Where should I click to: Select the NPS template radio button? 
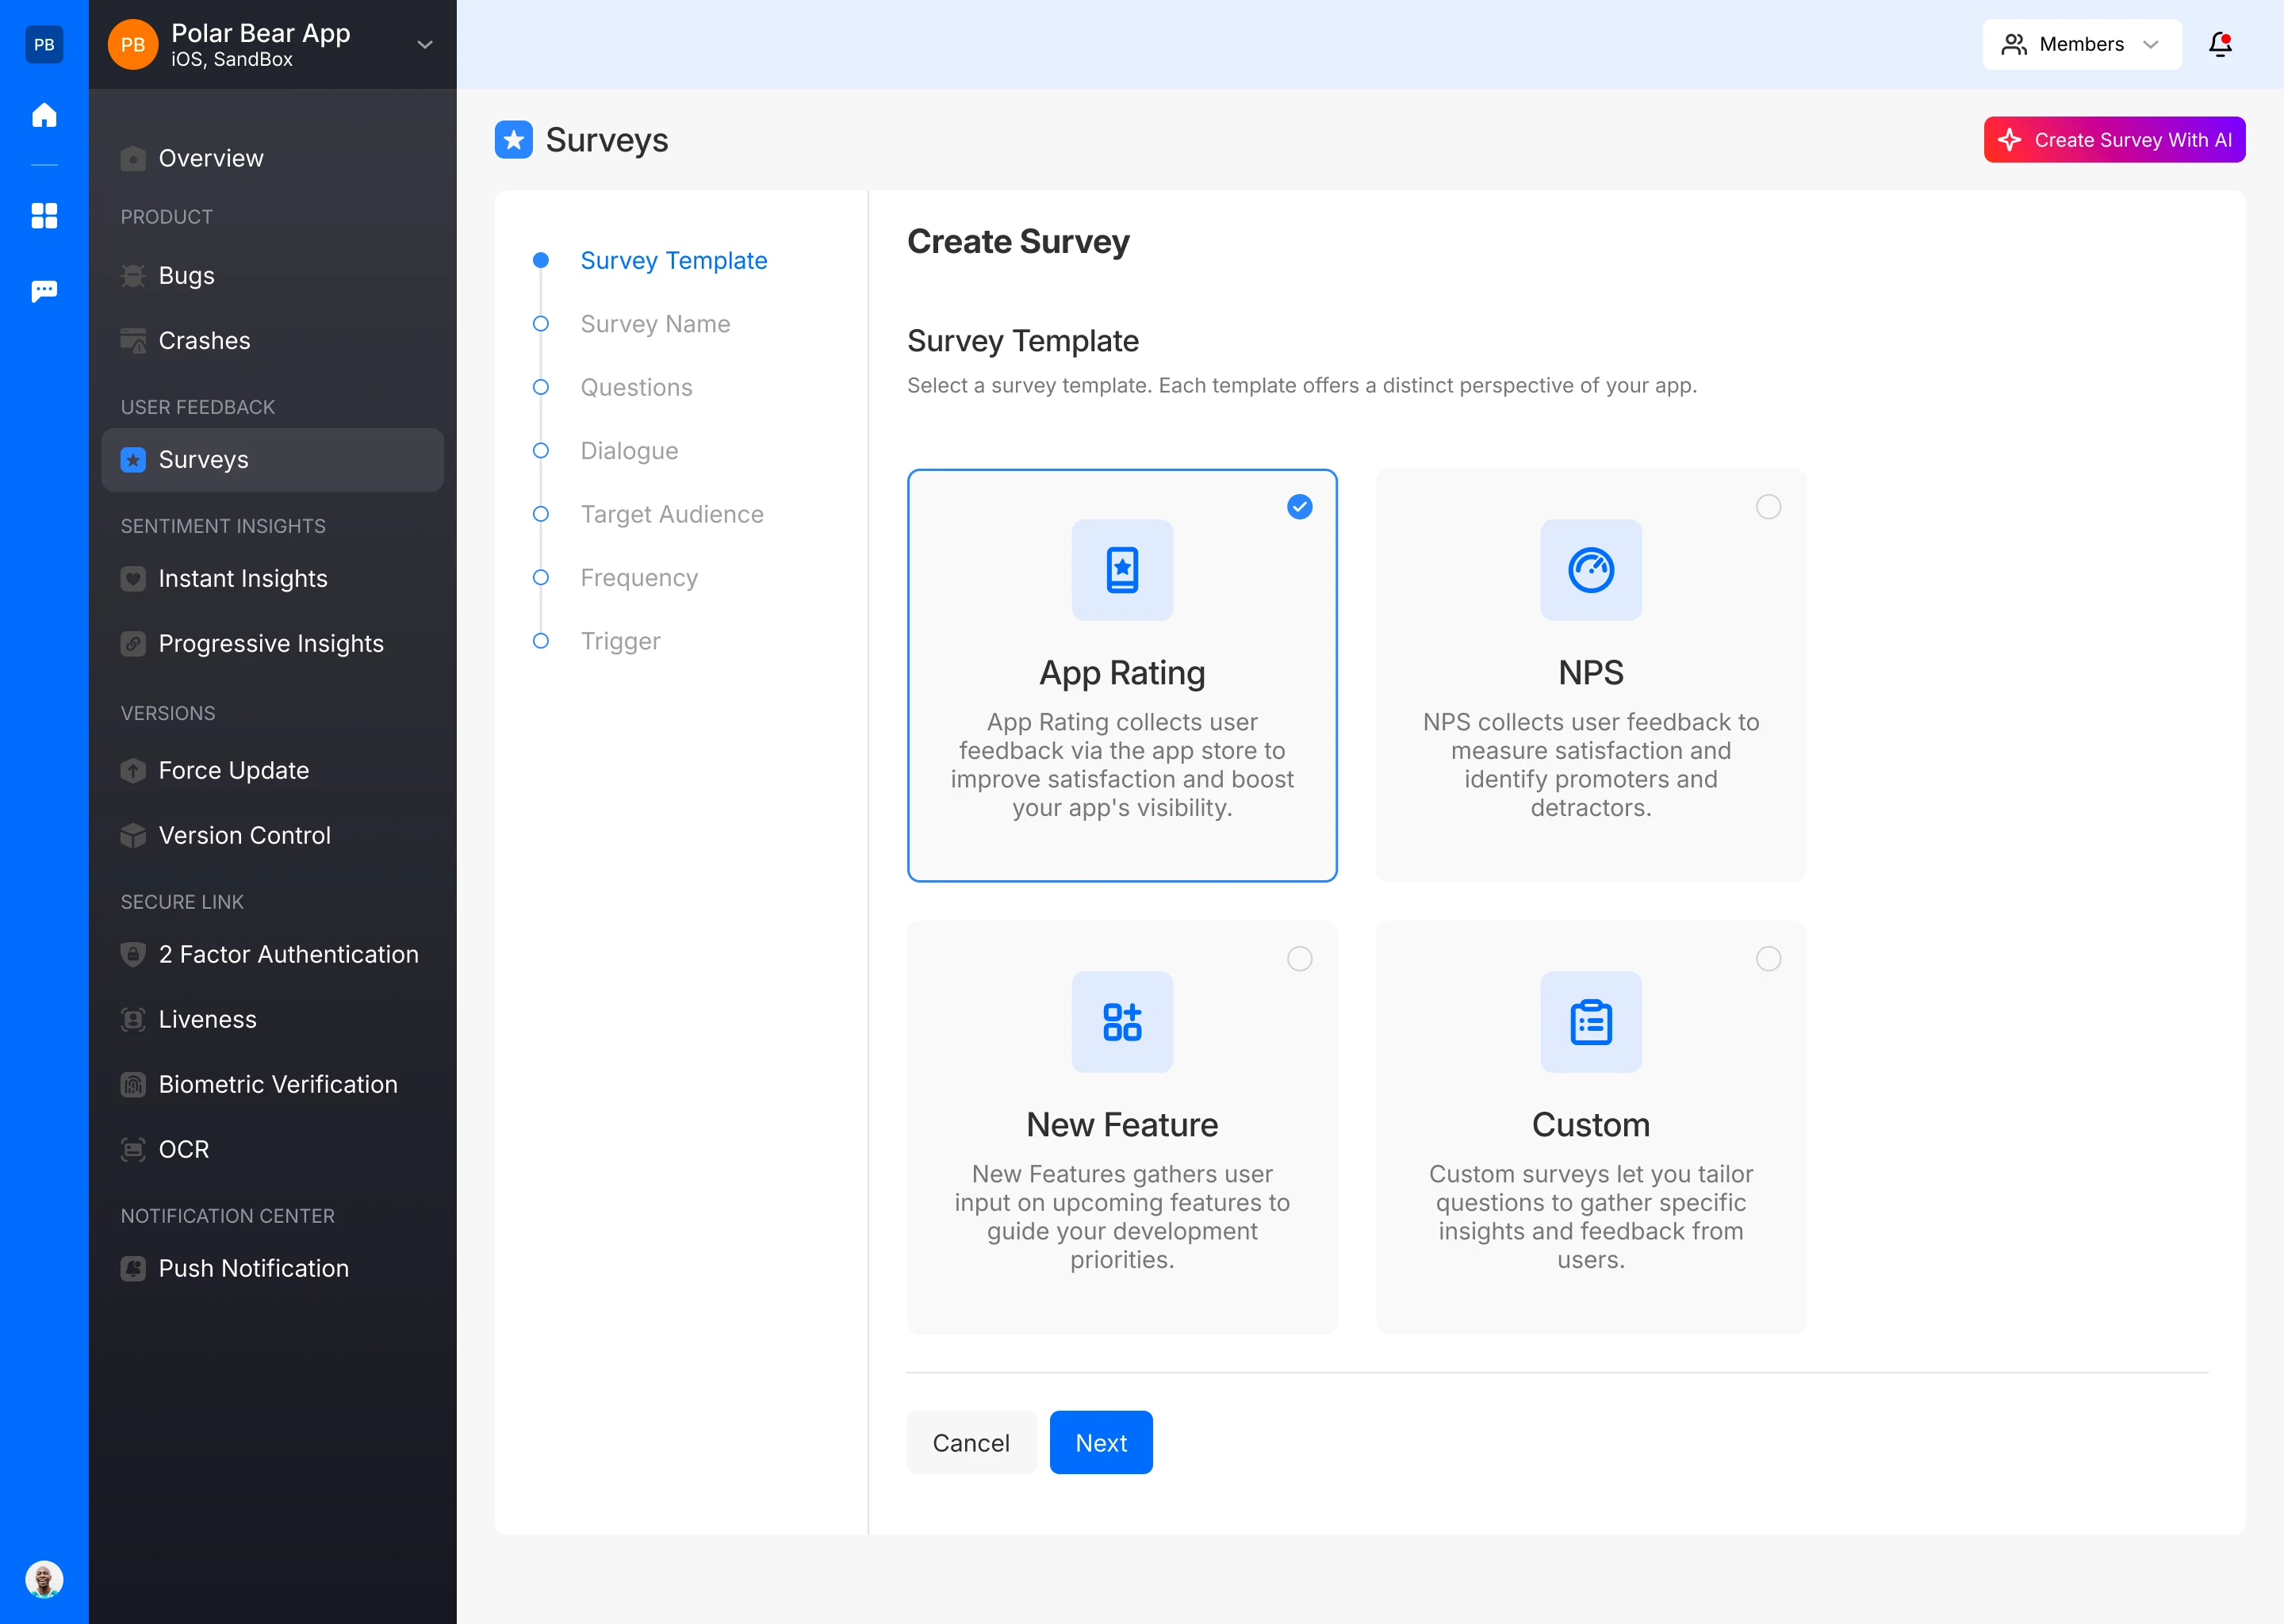click(1768, 507)
